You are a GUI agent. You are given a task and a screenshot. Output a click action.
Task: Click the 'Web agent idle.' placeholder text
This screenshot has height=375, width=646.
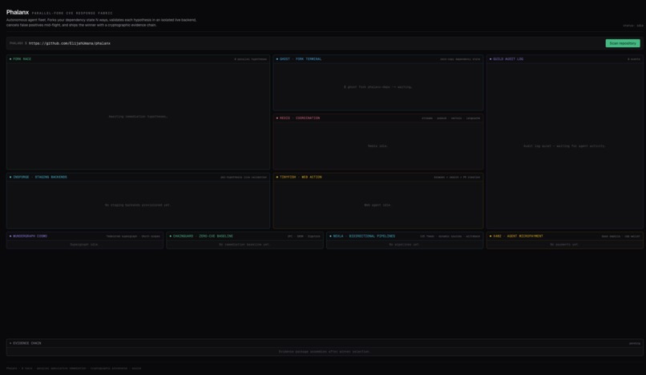(x=378, y=205)
